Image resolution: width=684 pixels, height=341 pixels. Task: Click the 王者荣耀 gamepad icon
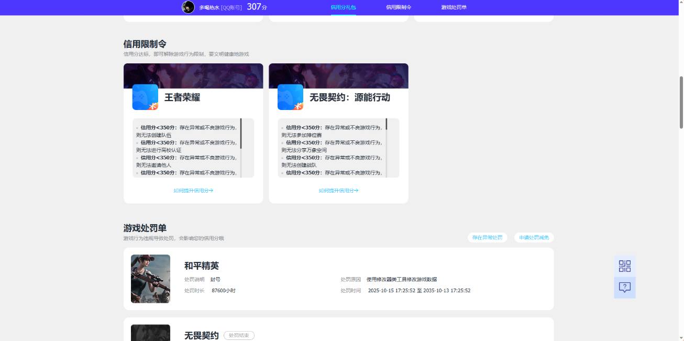[x=145, y=97]
